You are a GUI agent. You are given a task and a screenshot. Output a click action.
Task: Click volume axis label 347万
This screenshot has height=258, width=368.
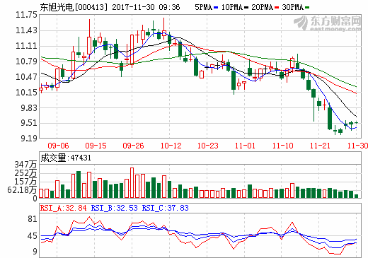(x=25, y=165)
